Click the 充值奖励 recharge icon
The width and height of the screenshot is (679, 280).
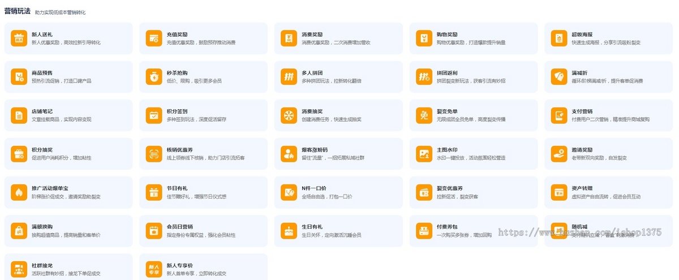point(154,38)
